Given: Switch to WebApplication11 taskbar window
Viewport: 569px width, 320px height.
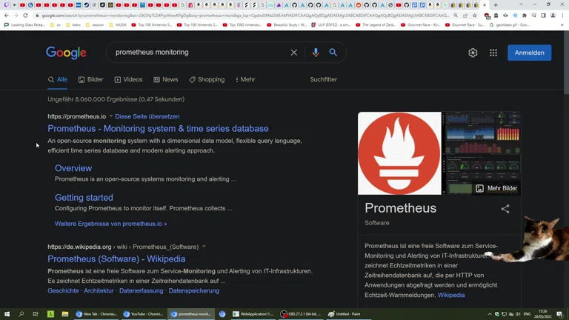Looking at the screenshot, I should [x=253, y=314].
